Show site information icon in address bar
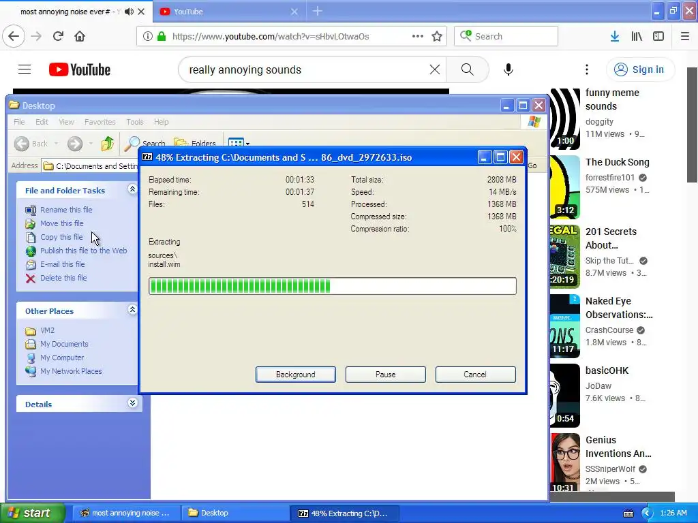This screenshot has width=698, height=523. (x=147, y=36)
